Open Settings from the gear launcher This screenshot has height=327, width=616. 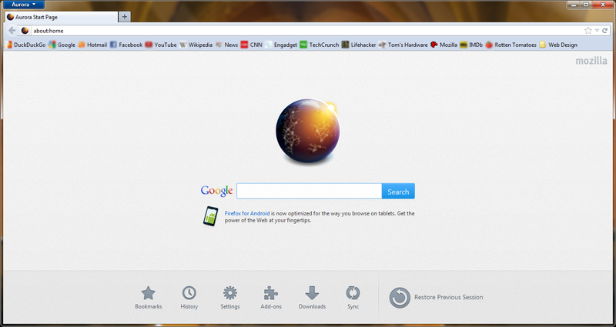coord(229,298)
